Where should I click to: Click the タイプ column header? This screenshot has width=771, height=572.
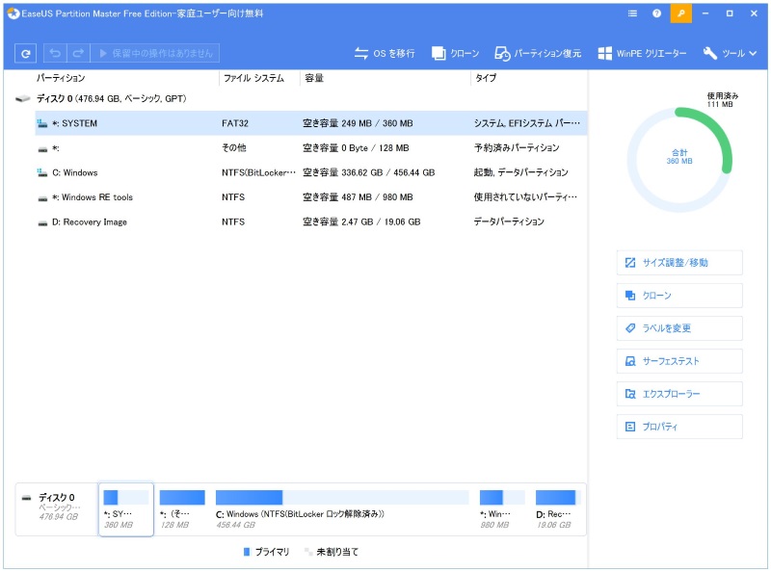pos(486,78)
